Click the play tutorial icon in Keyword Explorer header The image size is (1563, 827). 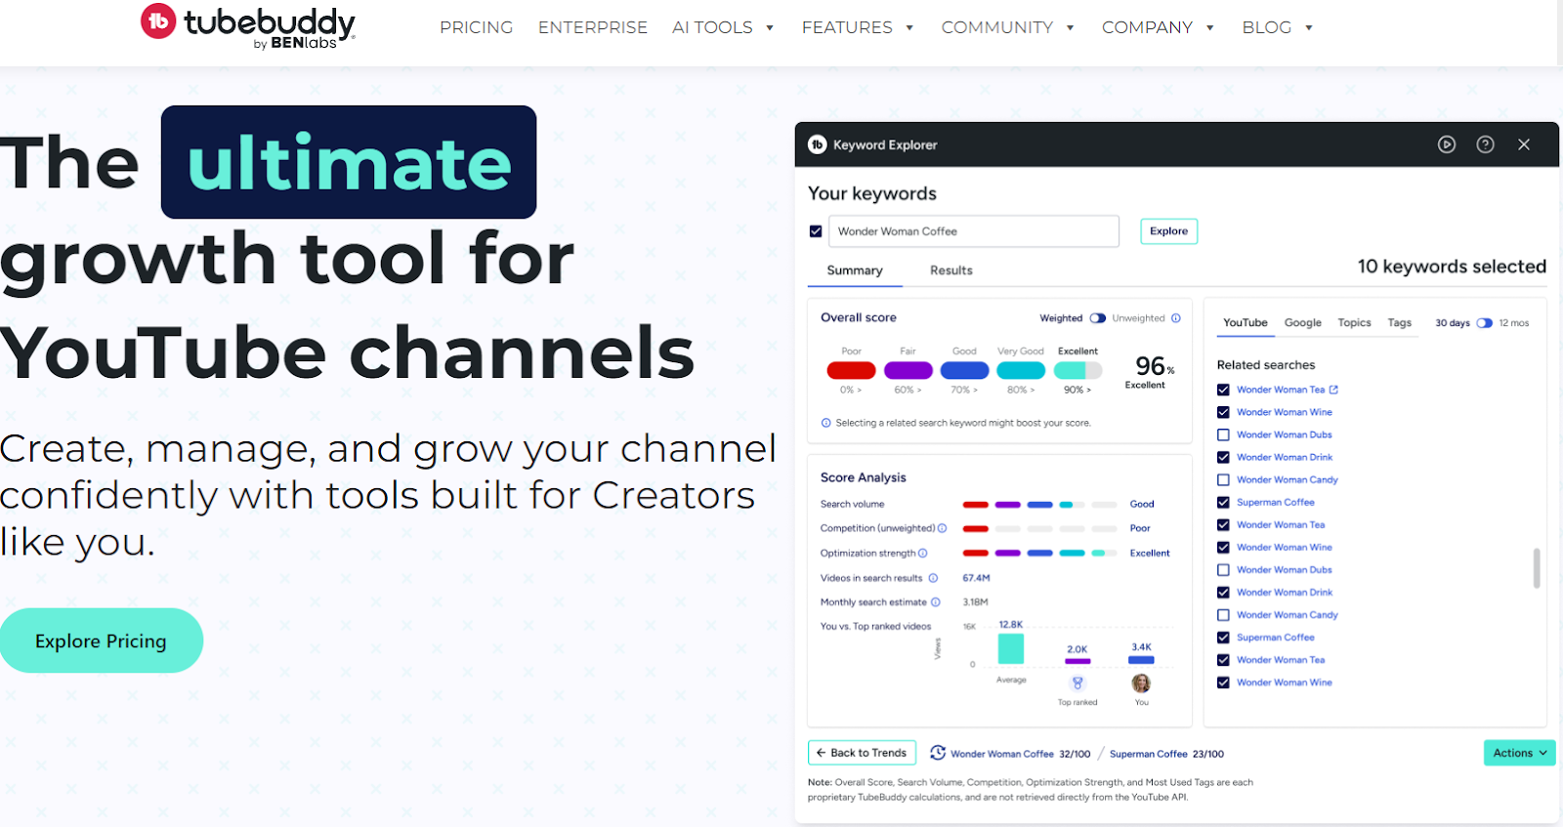coord(1447,145)
